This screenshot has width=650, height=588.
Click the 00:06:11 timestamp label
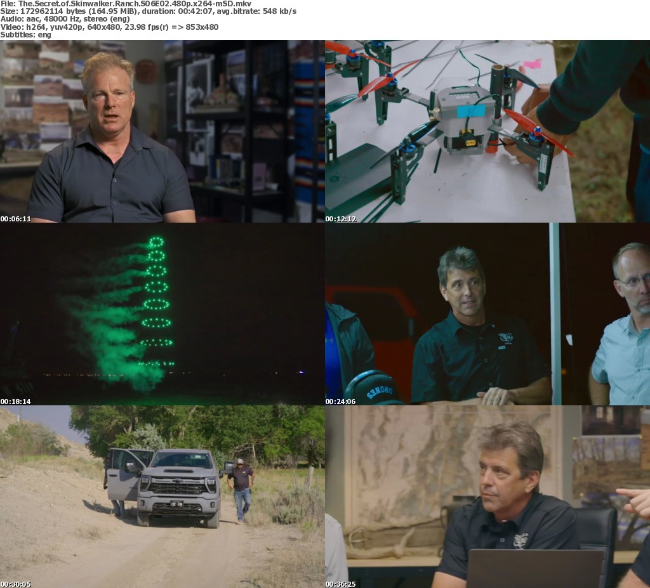coord(16,219)
